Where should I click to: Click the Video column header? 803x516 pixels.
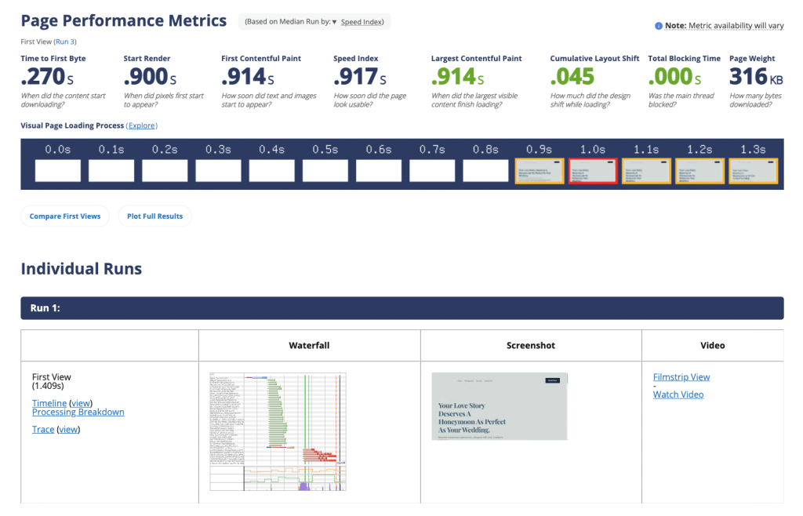pos(712,346)
